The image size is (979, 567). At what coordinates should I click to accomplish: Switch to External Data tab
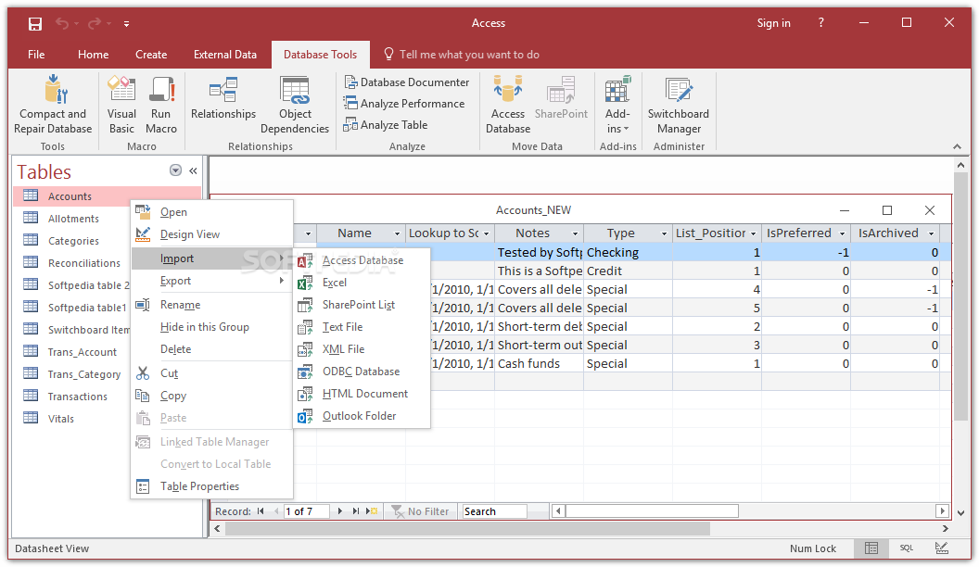coord(224,55)
